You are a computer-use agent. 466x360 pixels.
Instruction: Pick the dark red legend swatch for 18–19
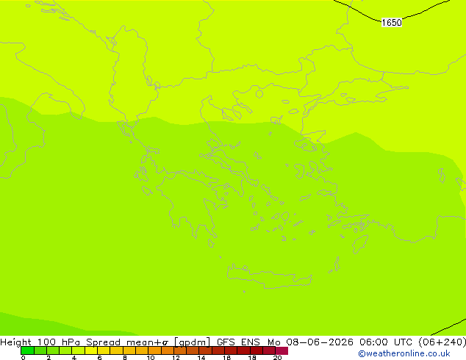[x=257, y=350]
